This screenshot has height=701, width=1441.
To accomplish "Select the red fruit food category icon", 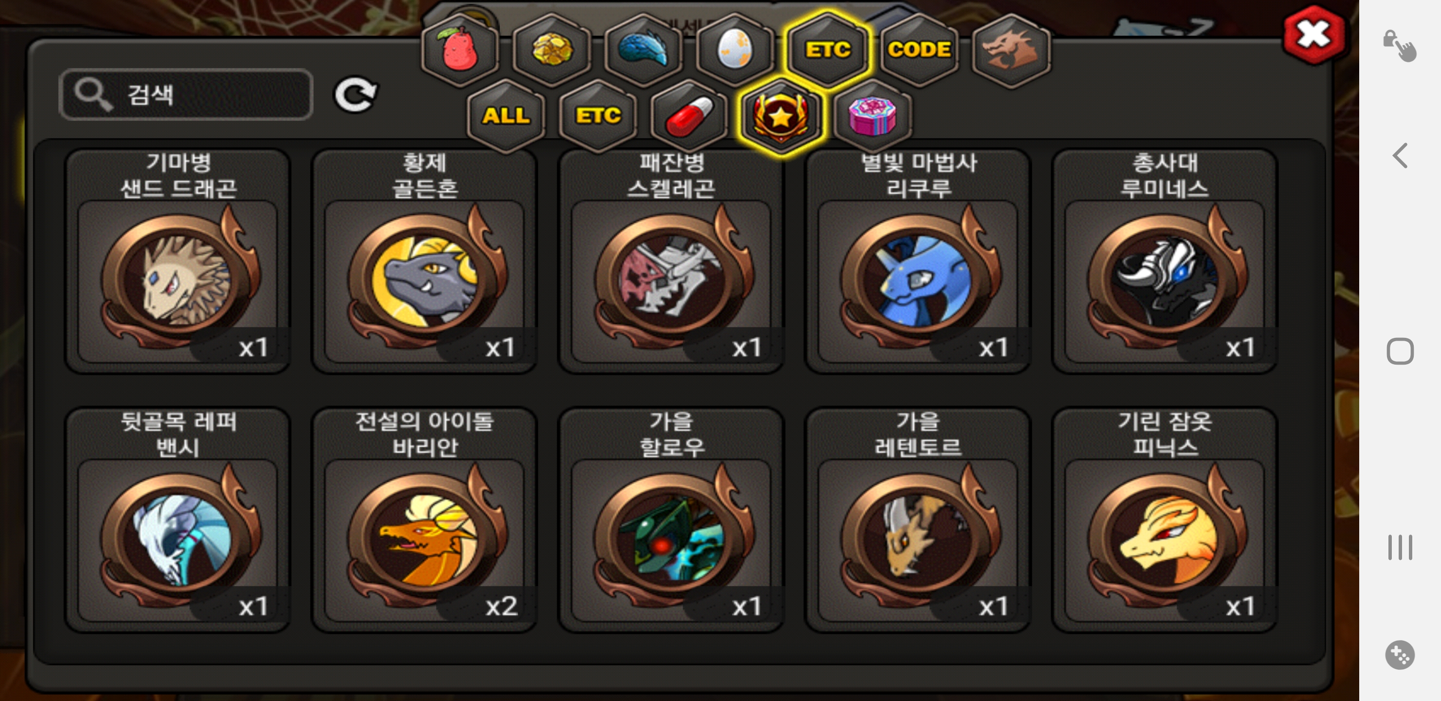I will click(x=460, y=50).
